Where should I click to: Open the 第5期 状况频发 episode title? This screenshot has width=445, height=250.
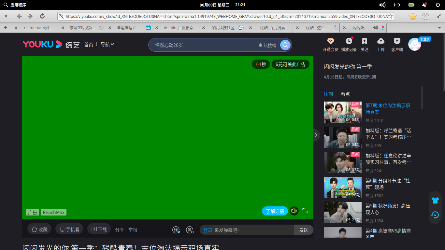388,209
